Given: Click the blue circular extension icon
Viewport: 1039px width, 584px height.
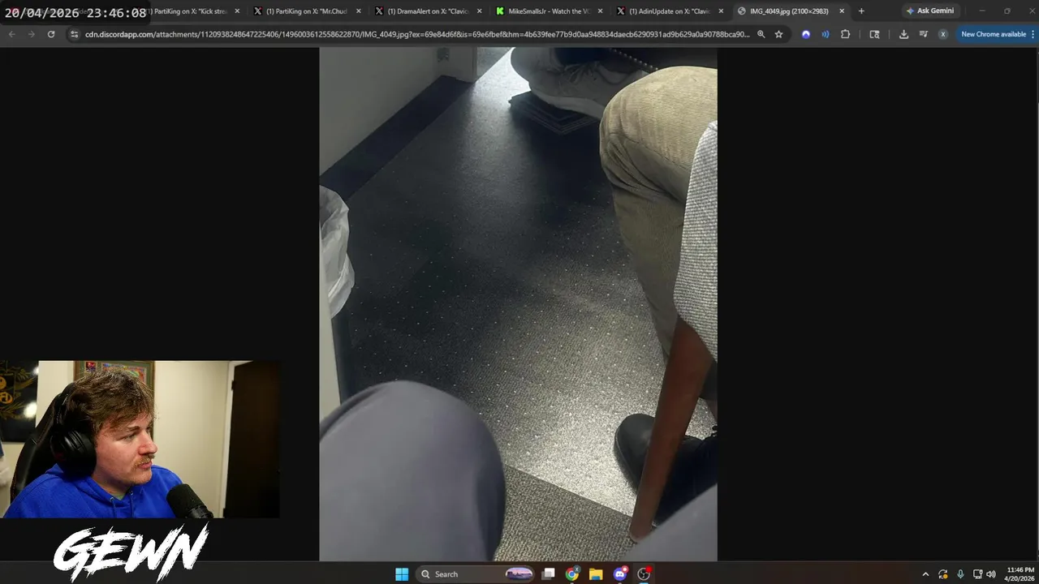Looking at the screenshot, I should pos(805,34).
